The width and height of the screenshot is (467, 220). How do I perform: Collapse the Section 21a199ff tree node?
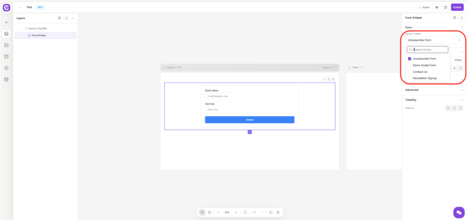click(x=22, y=28)
